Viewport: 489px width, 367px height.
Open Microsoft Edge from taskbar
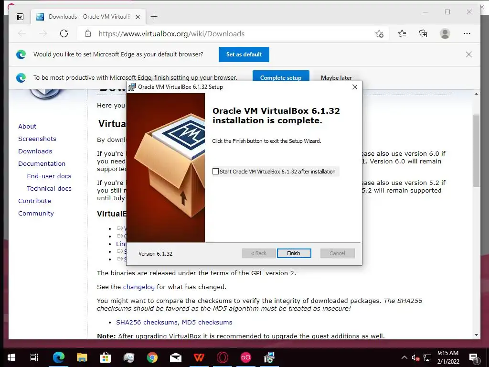point(59,357)
